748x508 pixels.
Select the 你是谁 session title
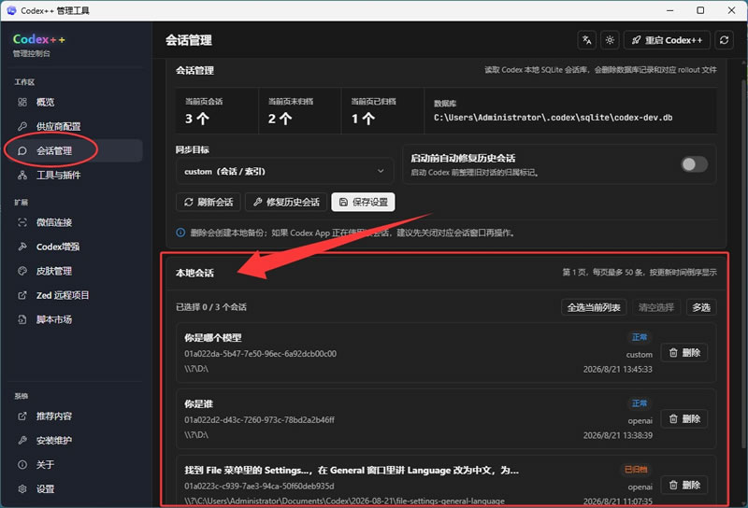(198, 404)
